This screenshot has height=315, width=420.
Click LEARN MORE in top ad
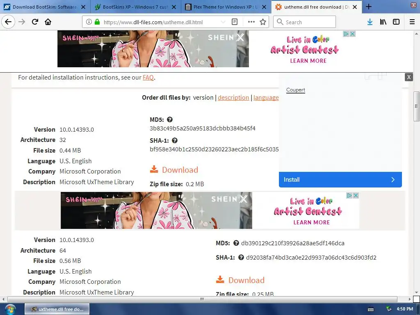tap(308, 61)
